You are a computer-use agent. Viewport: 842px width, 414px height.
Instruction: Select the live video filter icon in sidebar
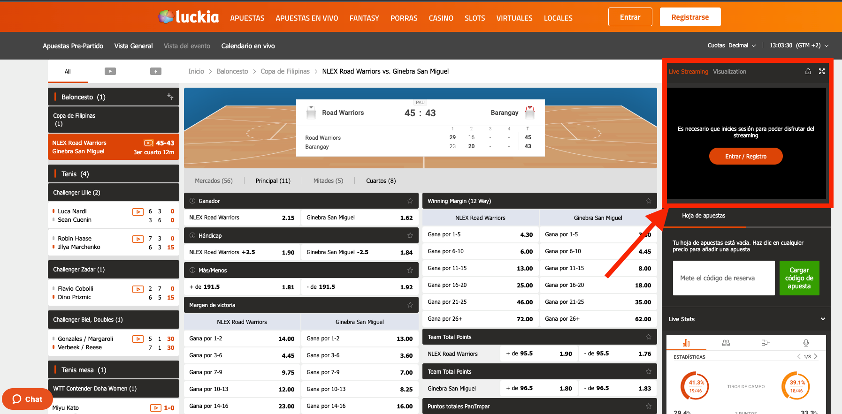click(110, 71)
